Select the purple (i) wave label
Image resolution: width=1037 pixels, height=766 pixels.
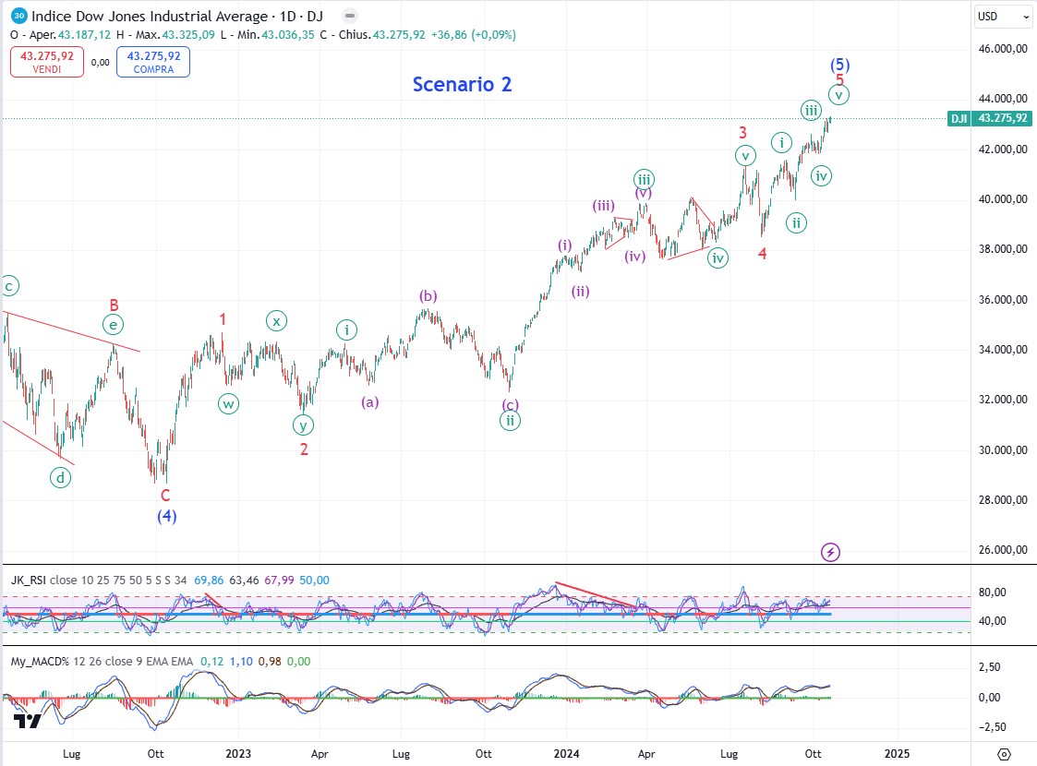click(564, 245)
